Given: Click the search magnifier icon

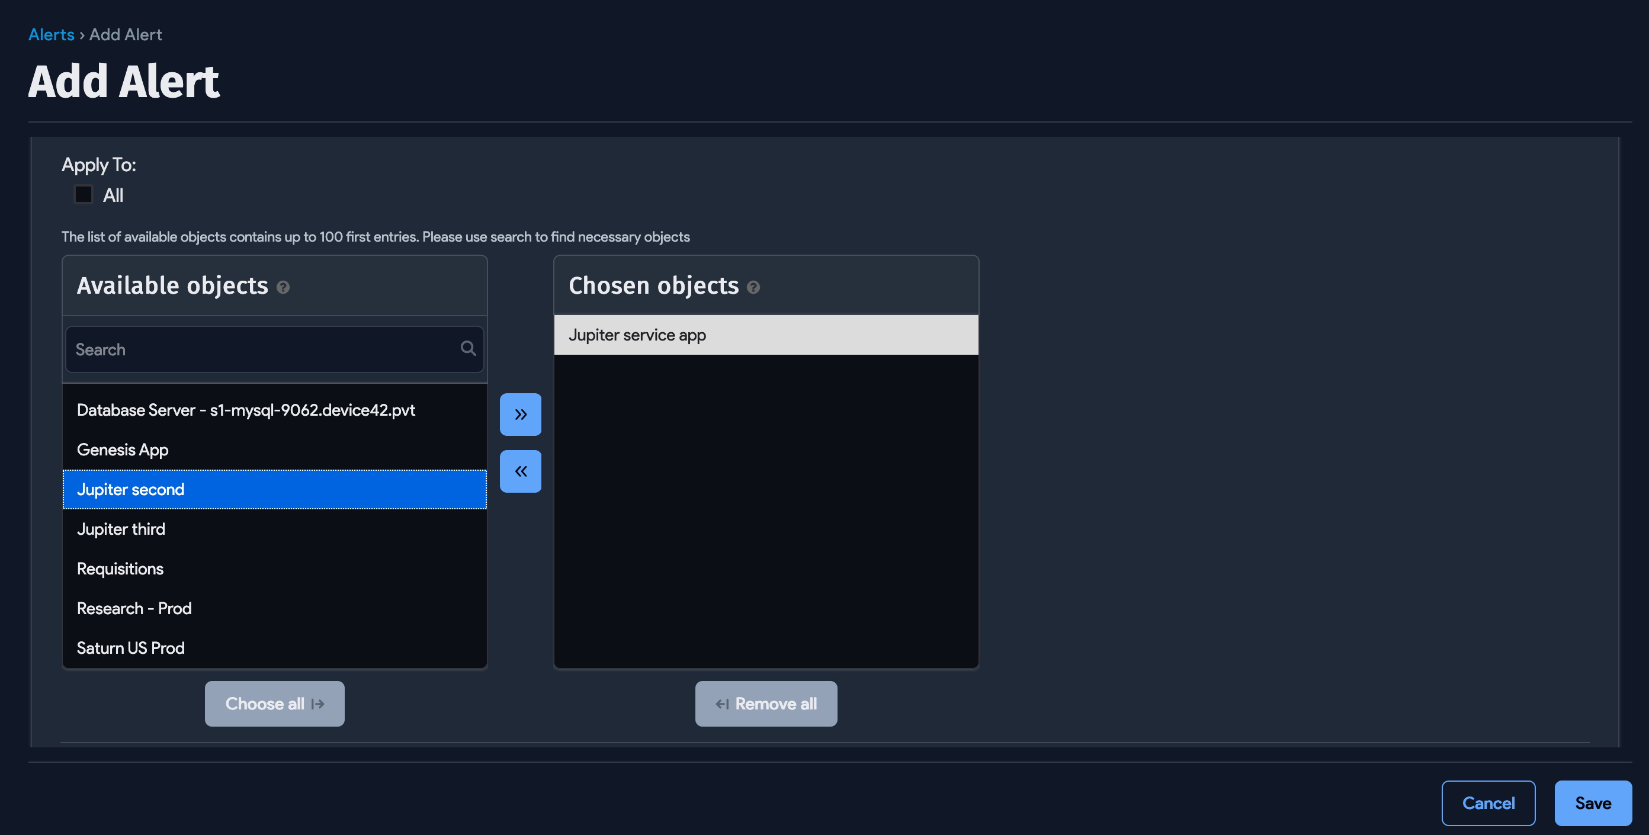Looking at the screenshot, I should (468, 349).
